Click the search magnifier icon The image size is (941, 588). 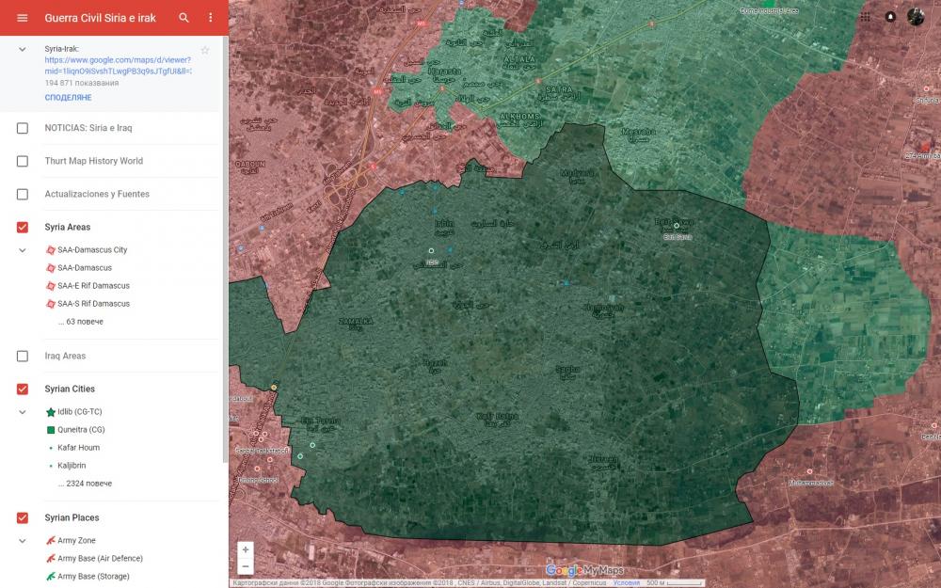click(x=184, y=18)
